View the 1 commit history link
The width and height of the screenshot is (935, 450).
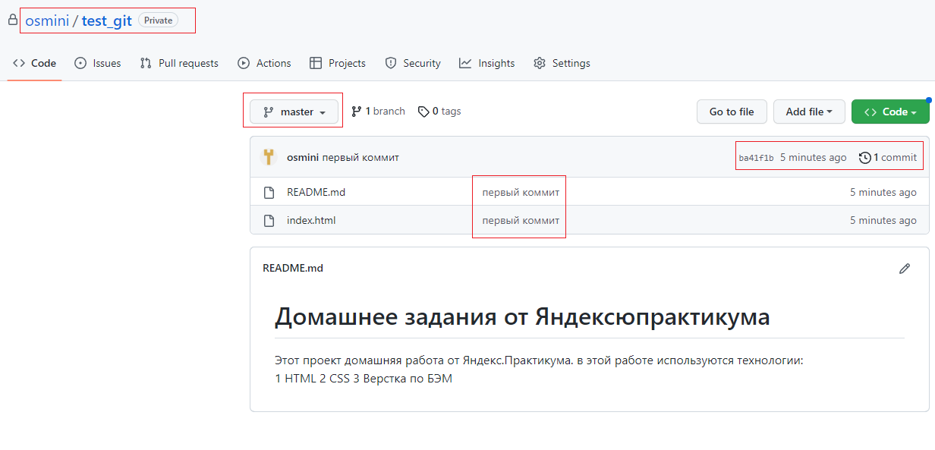[x=888, y=157]
